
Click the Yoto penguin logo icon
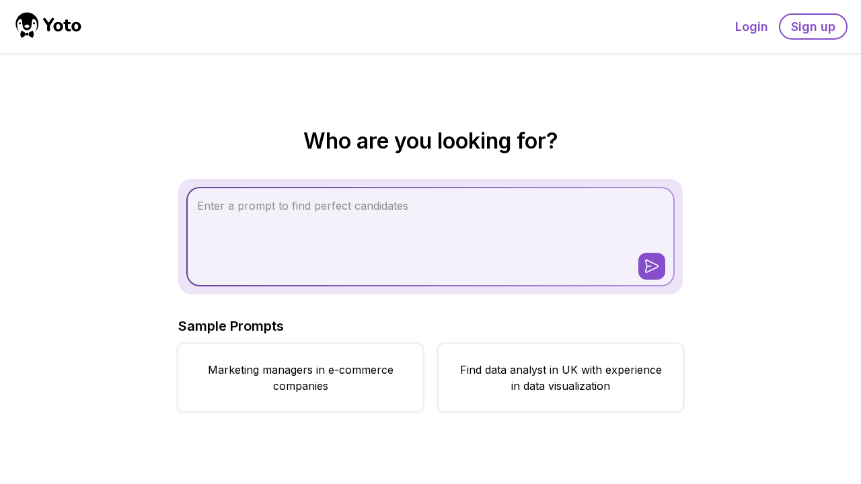27,25
